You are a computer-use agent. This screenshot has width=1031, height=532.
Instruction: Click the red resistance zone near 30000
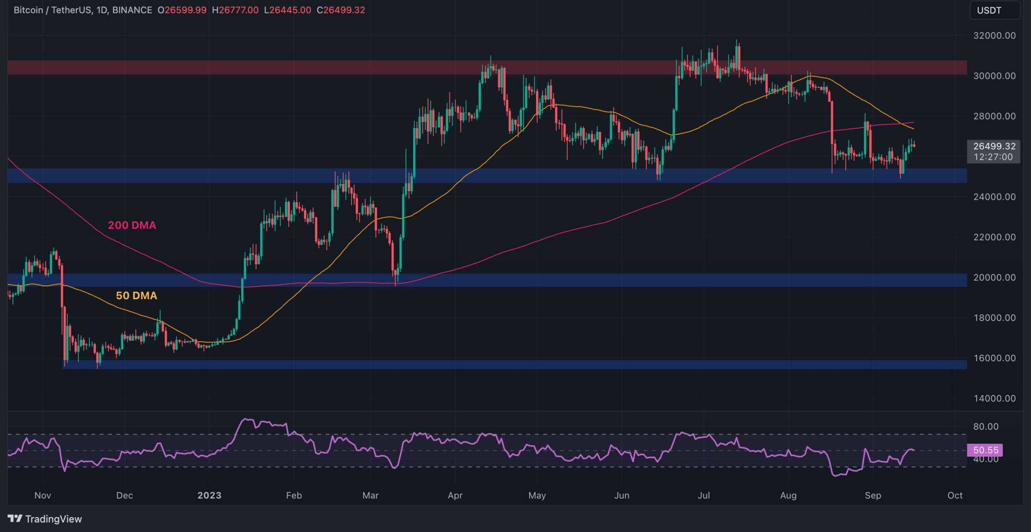click(x=487, y=67)
